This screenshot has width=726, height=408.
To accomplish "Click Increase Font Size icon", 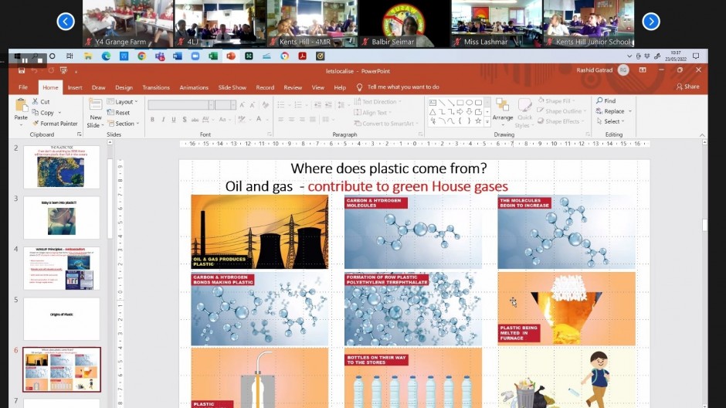I will point(243,105).
